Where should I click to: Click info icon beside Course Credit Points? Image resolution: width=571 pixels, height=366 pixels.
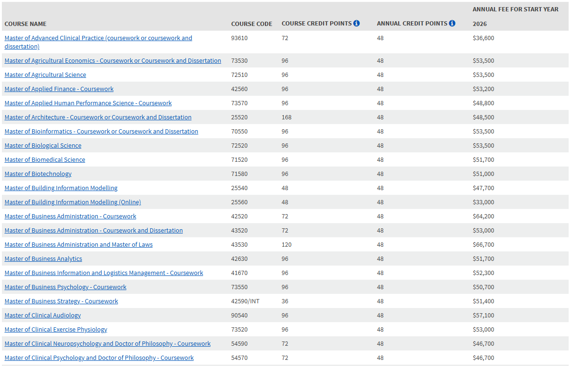coord(357,24)
